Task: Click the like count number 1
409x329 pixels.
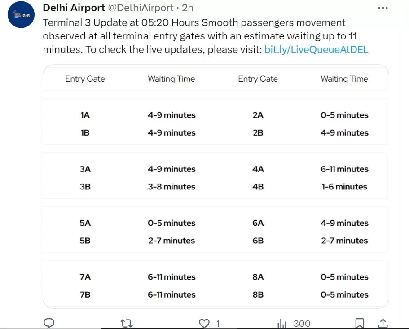Action: tap(218, 324)
